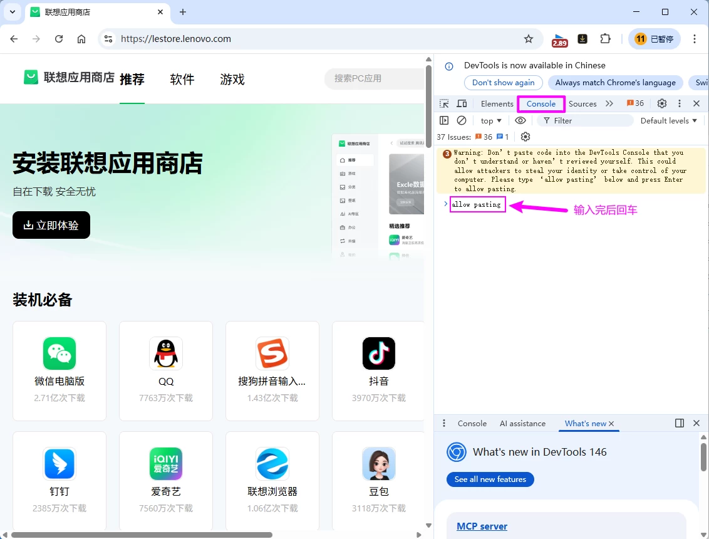Activate the inspect element picker icon
The width and height of the screenshot is (709, 539).
tap(444, 103)
